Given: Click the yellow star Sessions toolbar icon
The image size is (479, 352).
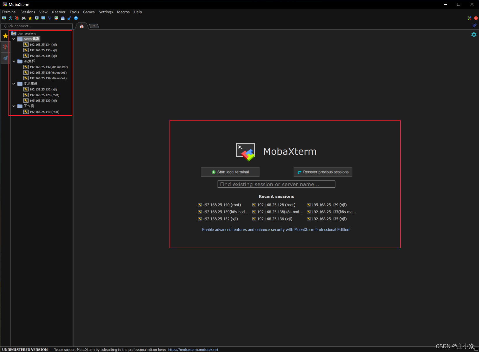Looking at the screenshot, I should 30,18.
